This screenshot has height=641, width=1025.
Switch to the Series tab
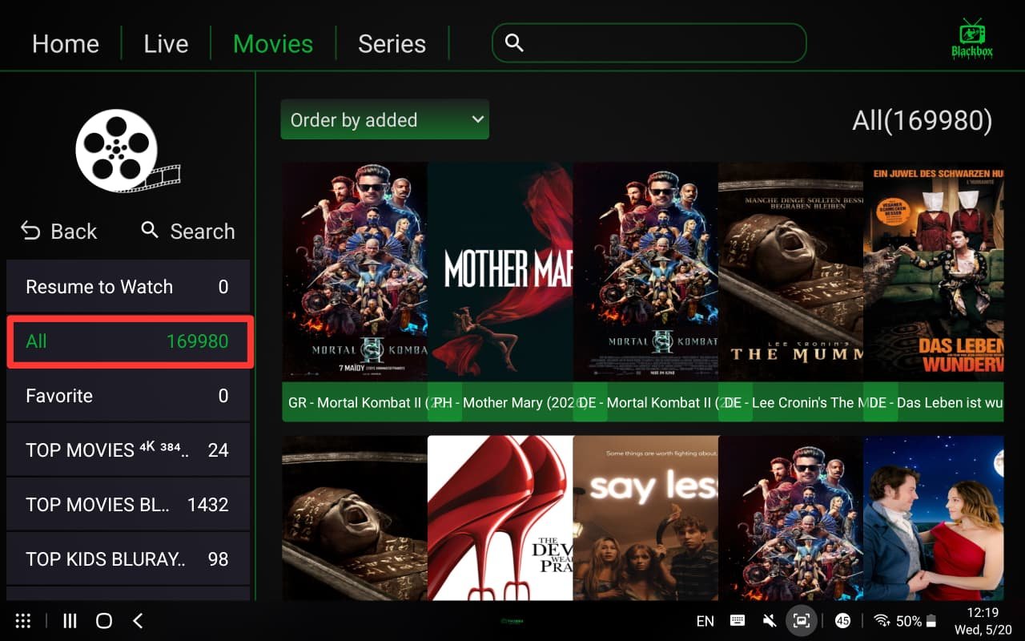392,43
